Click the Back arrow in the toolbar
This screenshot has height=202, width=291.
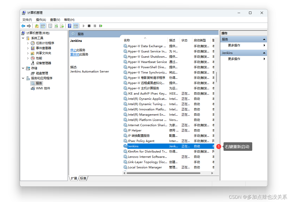click(23, 26)
